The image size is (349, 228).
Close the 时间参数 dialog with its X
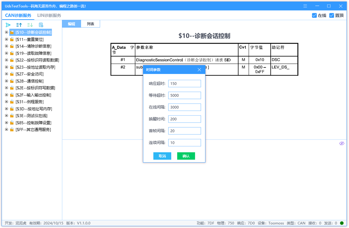pyautogui.click(x=199, y=69)
